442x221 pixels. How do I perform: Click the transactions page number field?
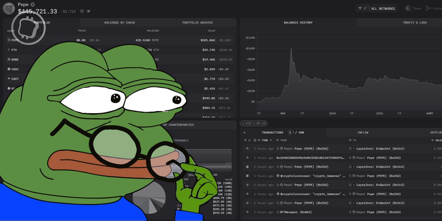click(290, 133)
